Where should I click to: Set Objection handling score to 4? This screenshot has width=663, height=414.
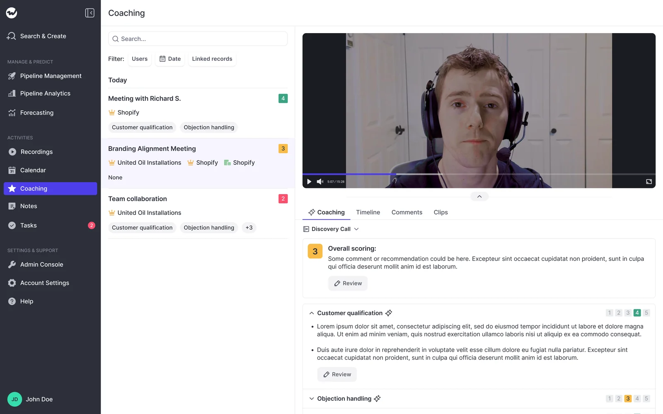point(637,399)
